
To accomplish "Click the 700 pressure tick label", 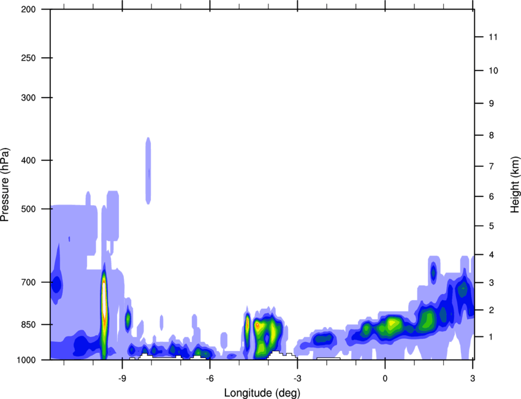I will pyautogui.click(x=28, y=282).
